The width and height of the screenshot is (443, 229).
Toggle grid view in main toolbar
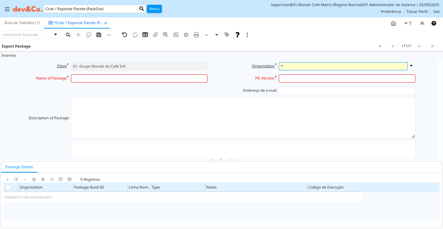[x=145, y=35]
